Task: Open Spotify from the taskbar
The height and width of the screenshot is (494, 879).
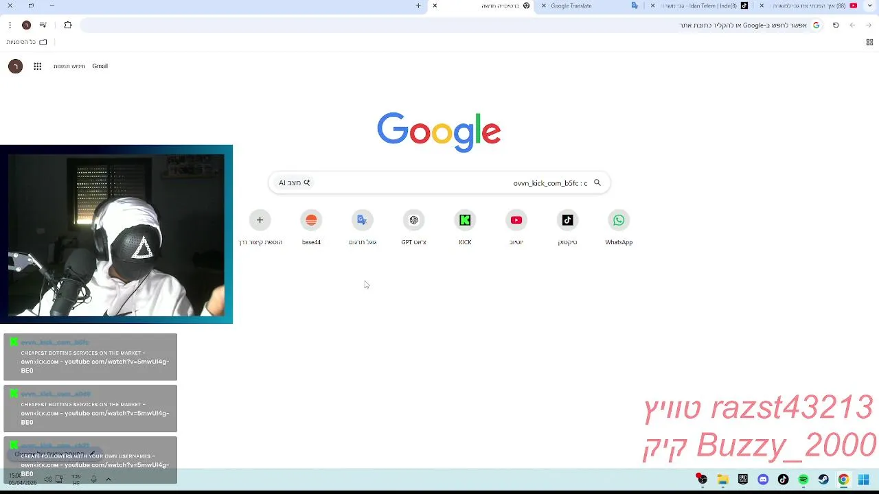Action: coord(803,480)
